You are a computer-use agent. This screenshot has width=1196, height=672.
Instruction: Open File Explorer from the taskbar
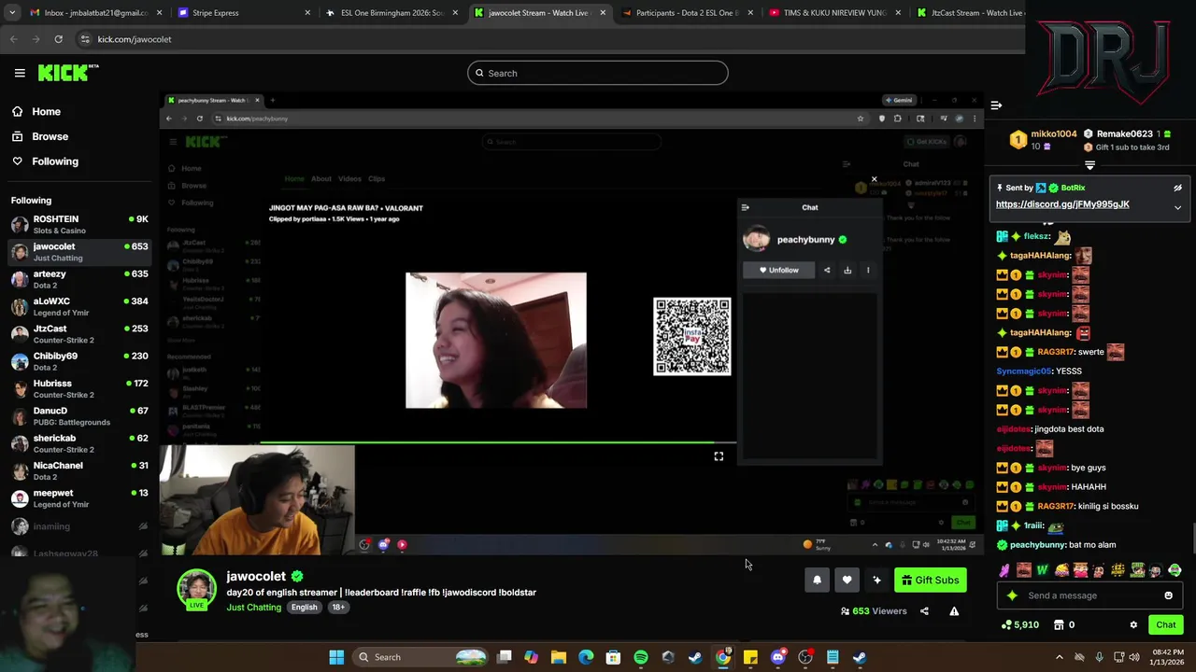pyautogui.click(x=559, y=657)
